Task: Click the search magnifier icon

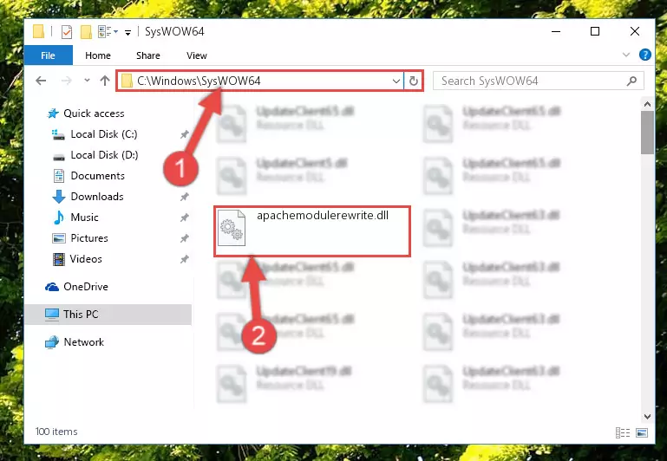Action: (x=631, y=81)
